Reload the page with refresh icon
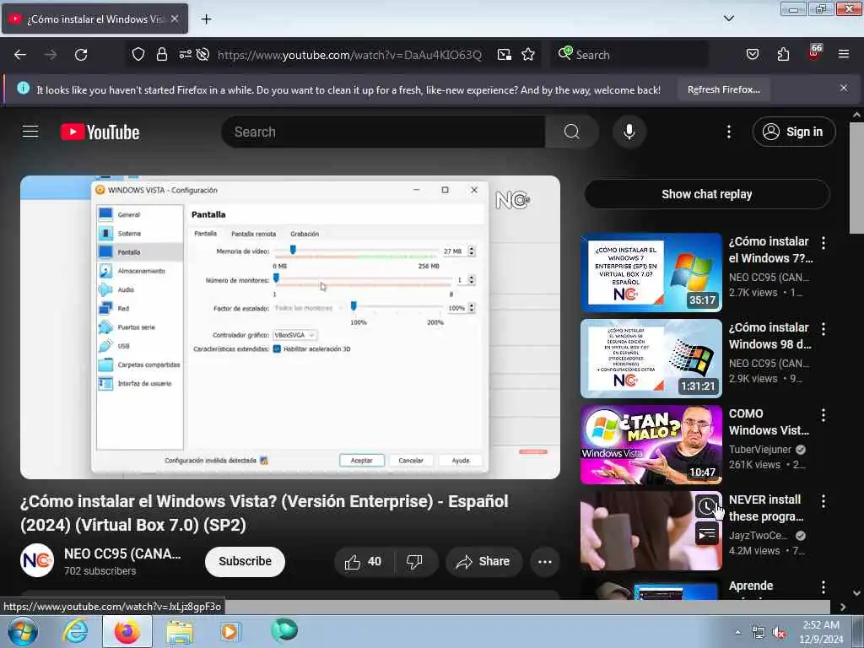The height and width of the screenshot is (648, 864). pyautogui.click(x=81, y=55)
